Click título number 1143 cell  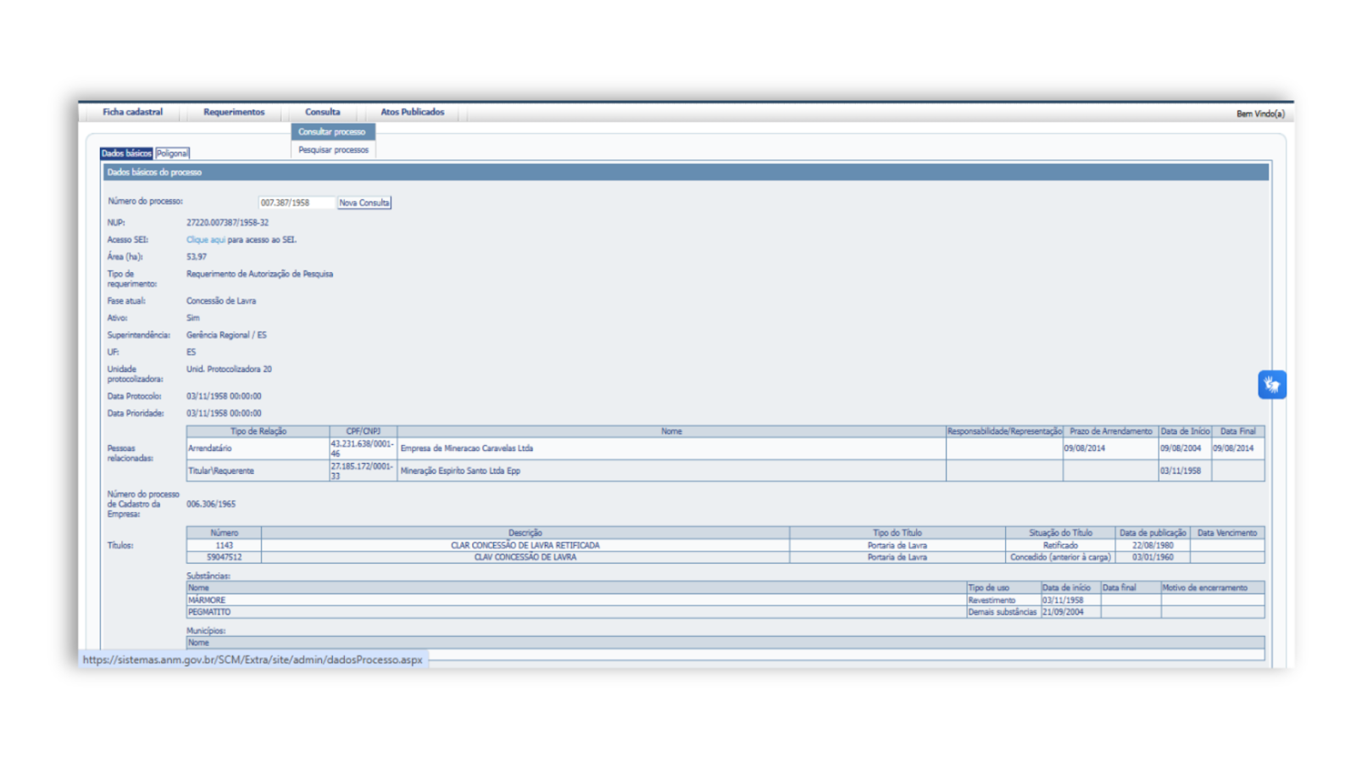click(x=224, y=546)
